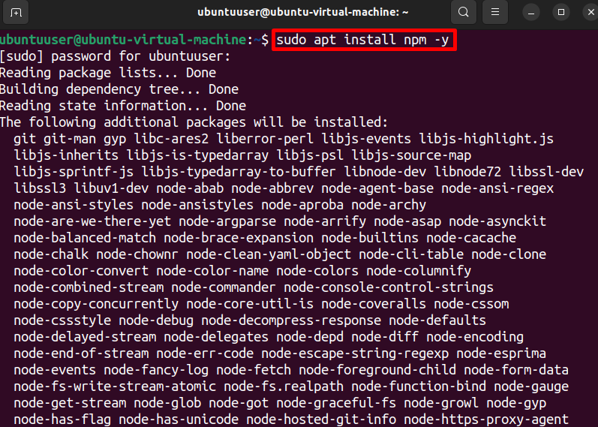Click the node-delayed-stream package name
Viewport: 598px width, 427px height.
pyautogui.click(x=85, y=337)
